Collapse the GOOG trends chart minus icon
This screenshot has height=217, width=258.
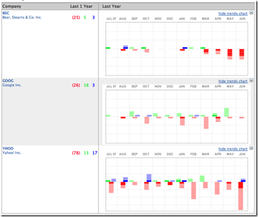click(251, 81)
